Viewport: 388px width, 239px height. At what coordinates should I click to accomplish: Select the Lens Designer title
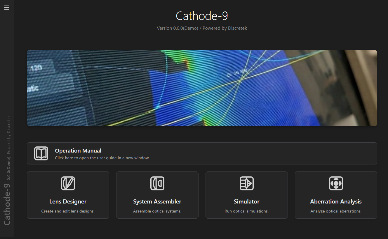68,201
